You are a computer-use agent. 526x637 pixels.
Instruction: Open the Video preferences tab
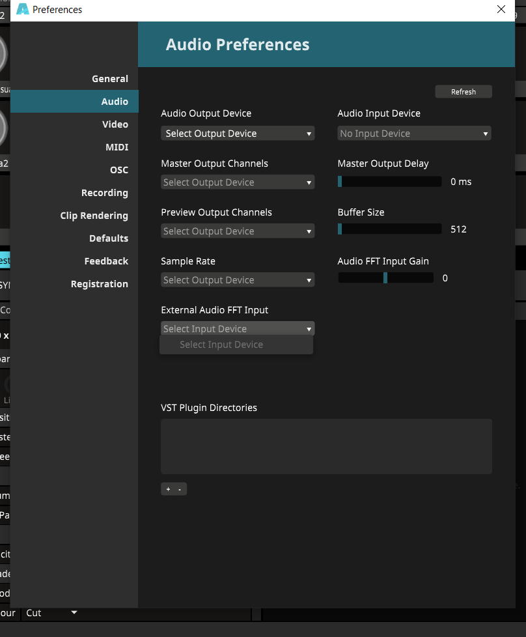click(115, 124)
